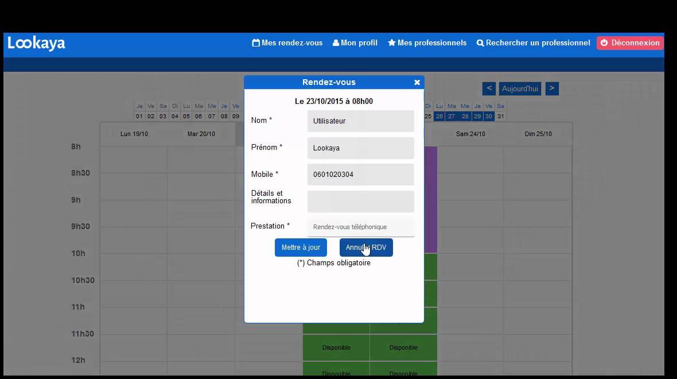The width and height of the screenshot is (677, 379).
Task: Click the Nom input field
Action: 360,121
